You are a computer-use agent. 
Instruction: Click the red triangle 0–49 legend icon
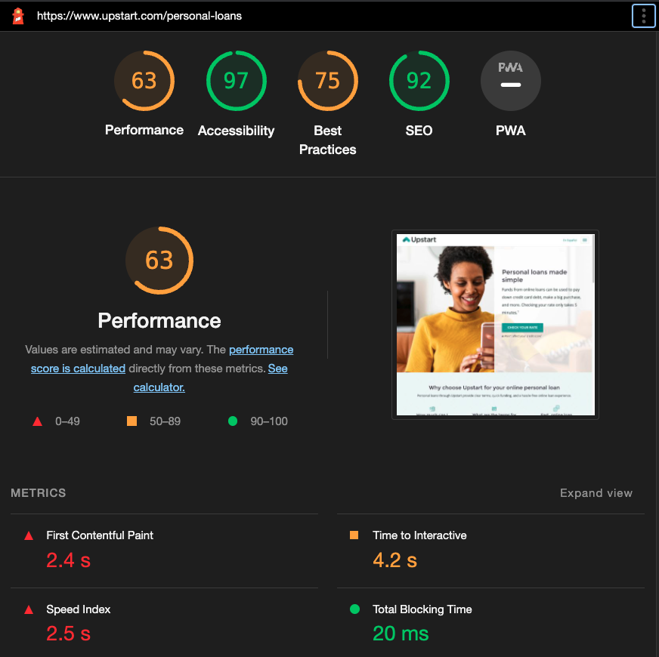(37, 421)
